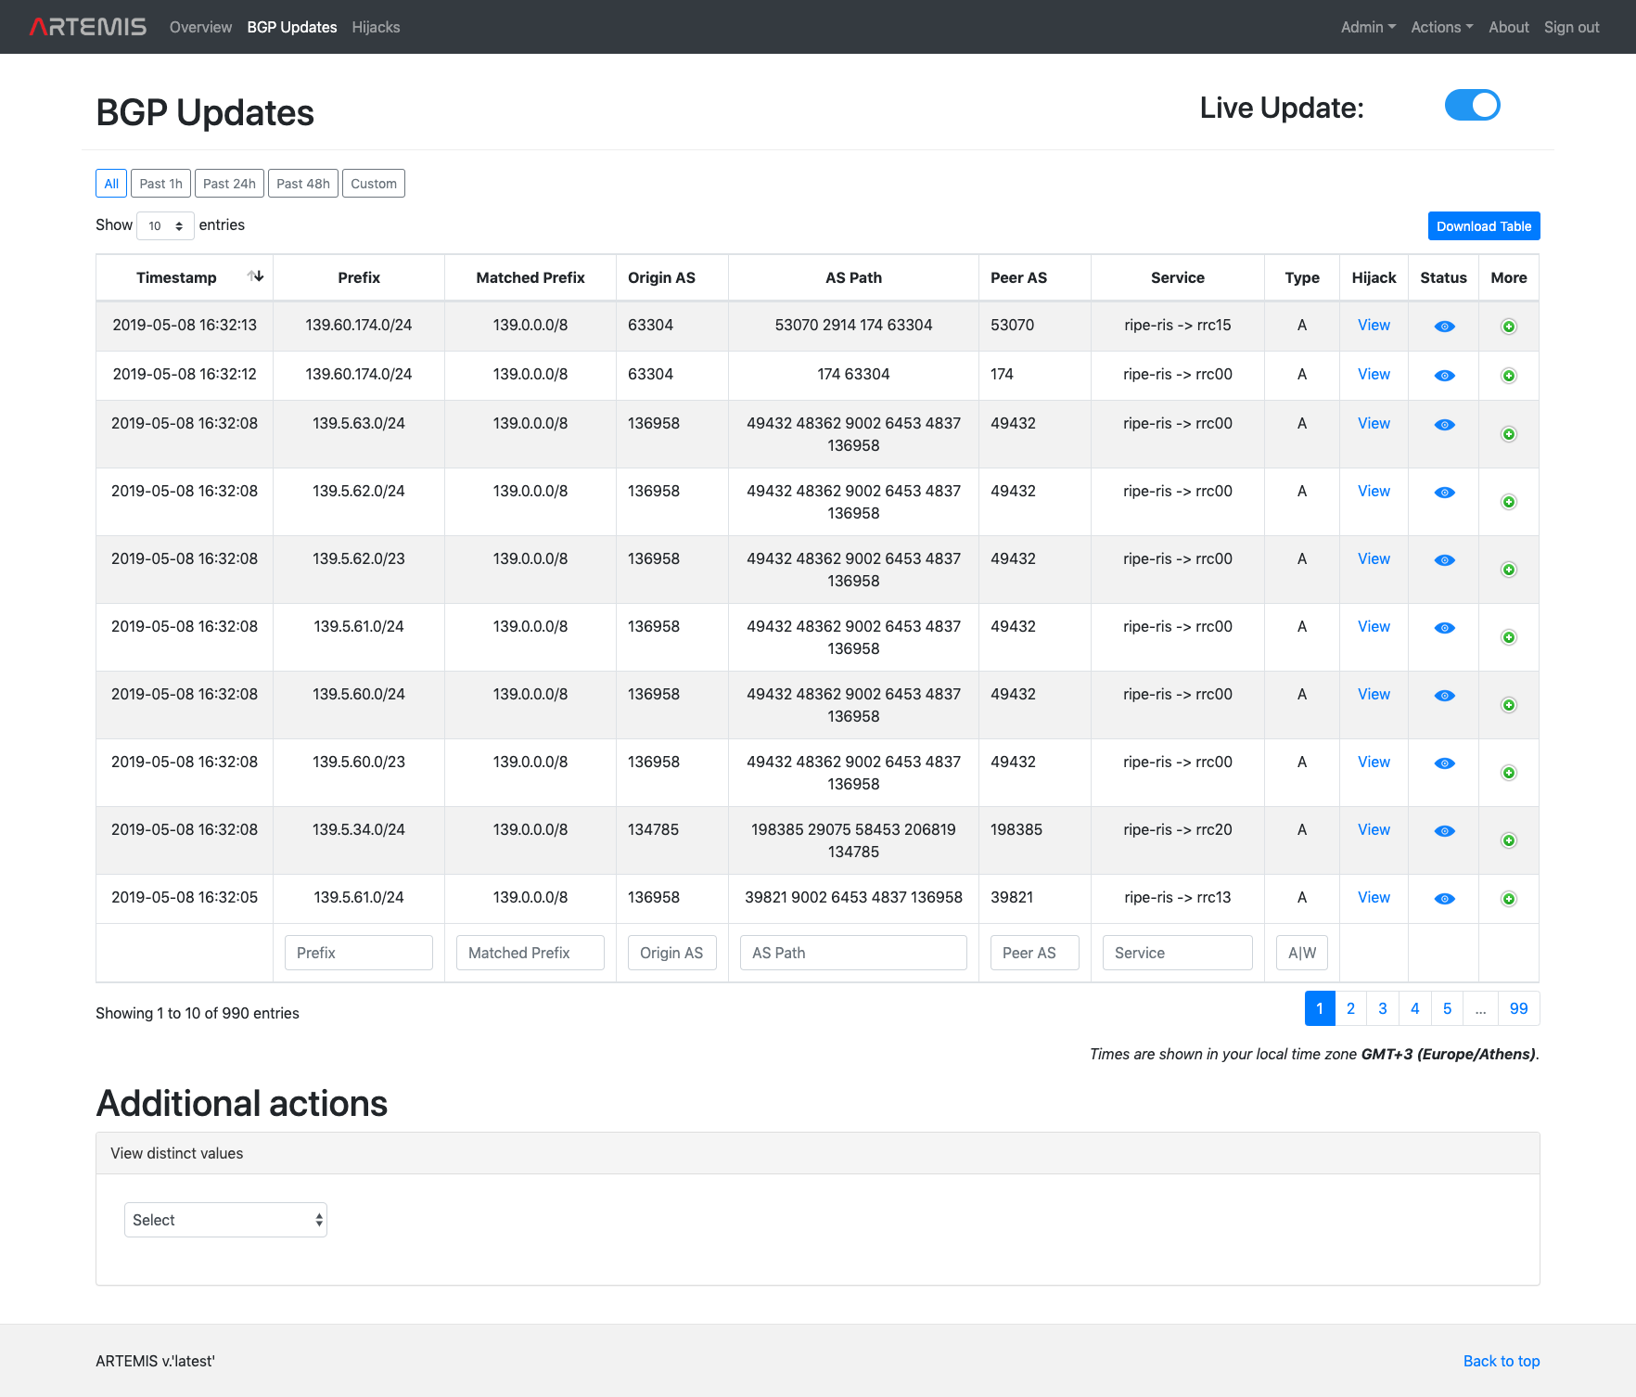Open the Show entries count selector
This screenshot has width=1636, height=1397.
point(164,225)
